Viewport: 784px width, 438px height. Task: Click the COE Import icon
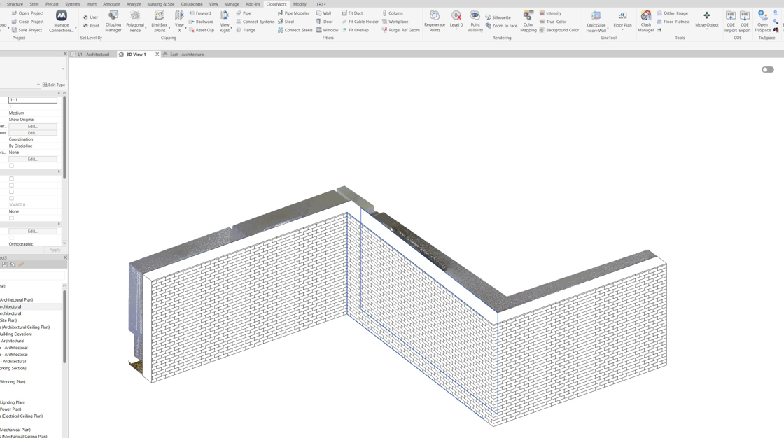pyautogui.click(x=731, y=22)
